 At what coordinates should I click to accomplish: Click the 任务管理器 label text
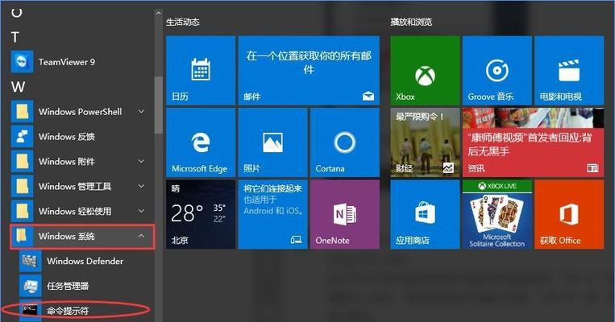pos(68,286)
